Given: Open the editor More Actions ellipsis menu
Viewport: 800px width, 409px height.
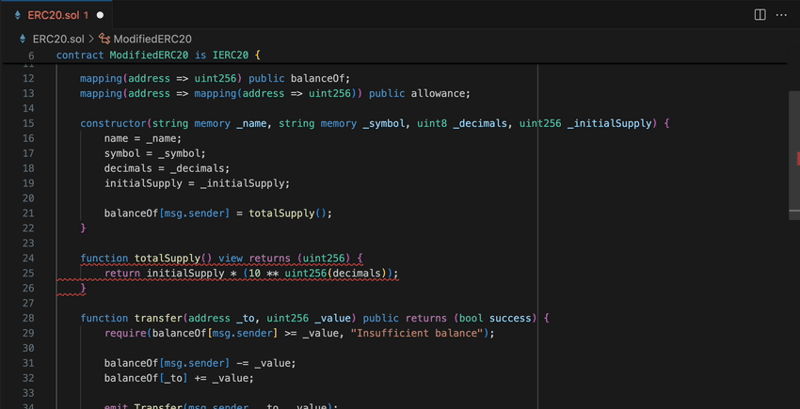Looking at the screenshot, I should click(x=783, y=15).
